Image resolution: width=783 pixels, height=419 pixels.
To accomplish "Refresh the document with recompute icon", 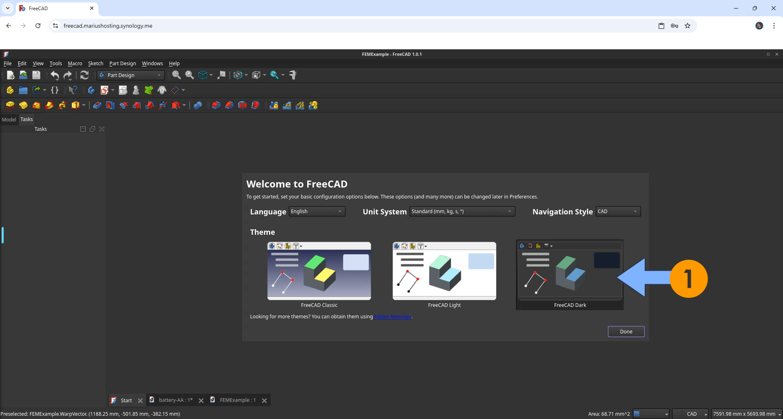I will coord(84,75).
